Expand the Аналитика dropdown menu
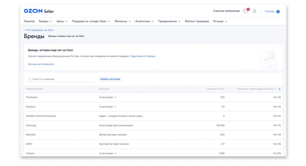306x166 pixels. [x=144, y=21]
